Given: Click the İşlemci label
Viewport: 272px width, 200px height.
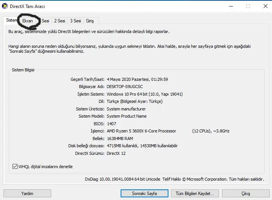Looking at the screenshot, I should click(x=97, y=131).
